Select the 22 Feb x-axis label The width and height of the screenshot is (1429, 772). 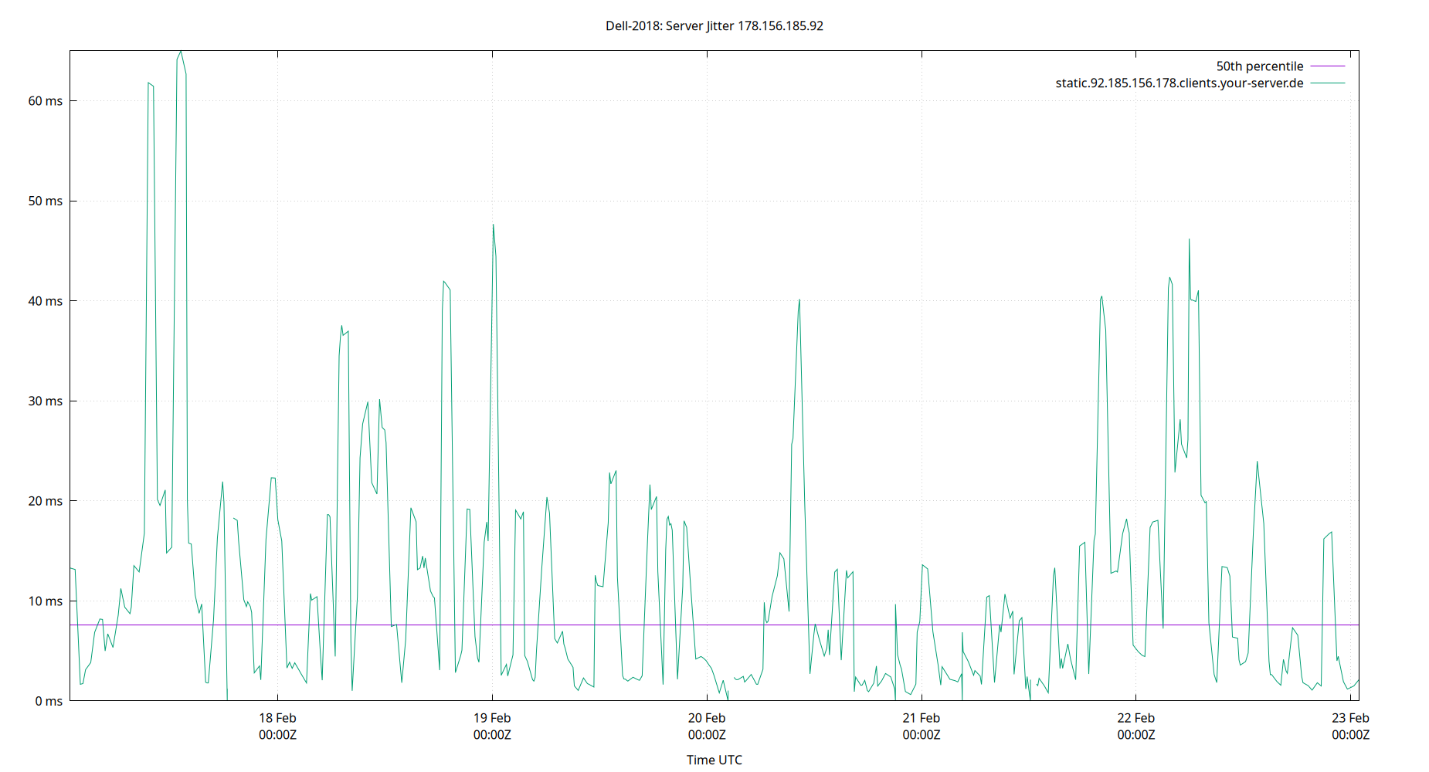pyautogui.click(x=1136, y=717)
